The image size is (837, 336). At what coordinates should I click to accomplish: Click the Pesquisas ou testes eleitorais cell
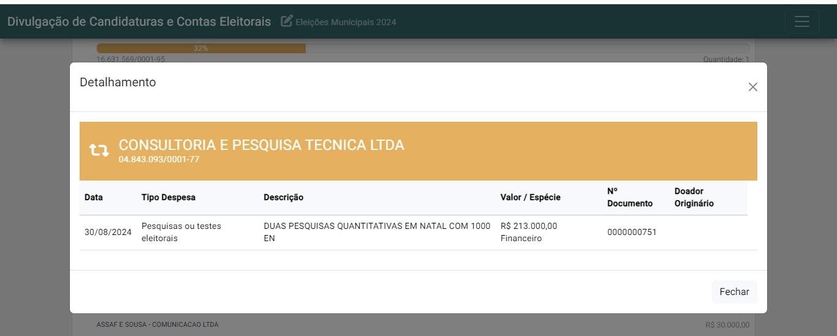[181, 232]
